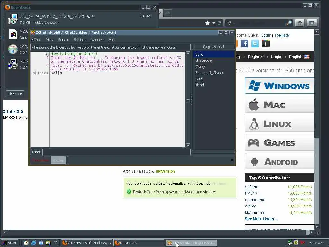Viewport: 329px width, 247px height.
Task: Open contributor safarisilver's profile
Action: click(255, 199)
